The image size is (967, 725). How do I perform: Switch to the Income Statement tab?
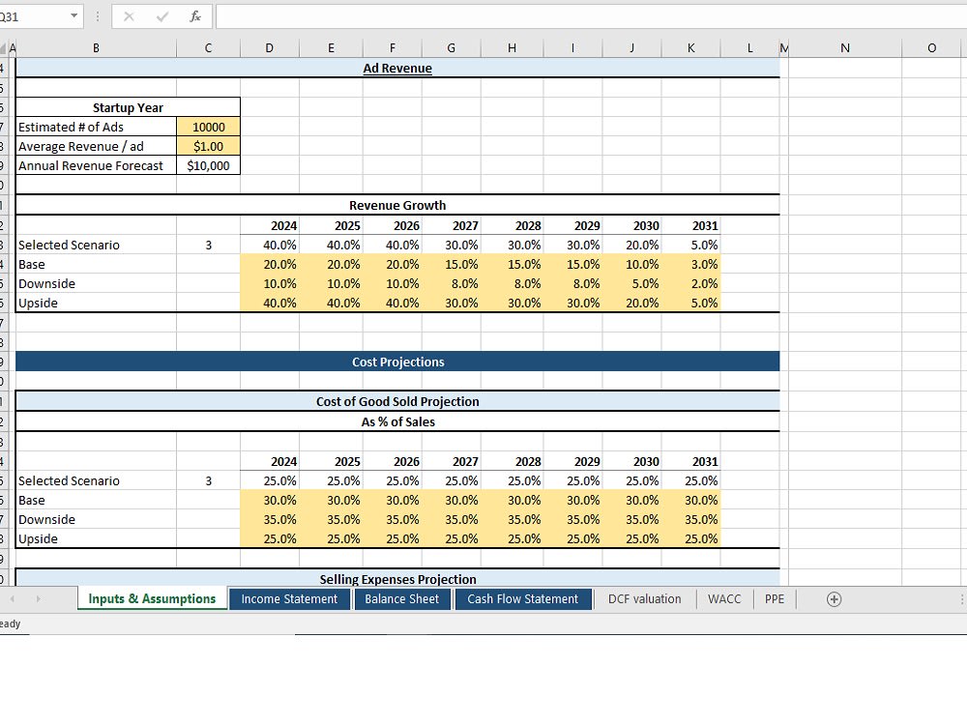289,599
